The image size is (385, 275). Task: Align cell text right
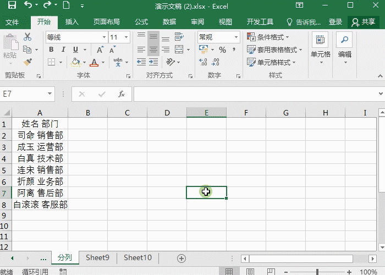[166, 50]
